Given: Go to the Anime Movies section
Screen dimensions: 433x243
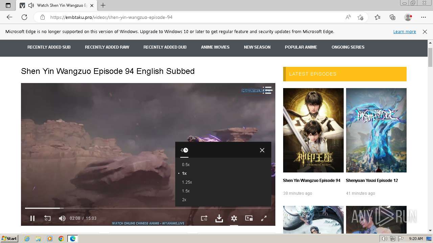Looking at the screenshot, I should (x=215, y=47).
